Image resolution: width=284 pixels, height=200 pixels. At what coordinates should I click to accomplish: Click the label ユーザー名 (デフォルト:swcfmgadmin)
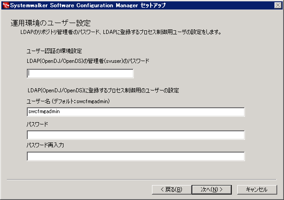point(68,101)
